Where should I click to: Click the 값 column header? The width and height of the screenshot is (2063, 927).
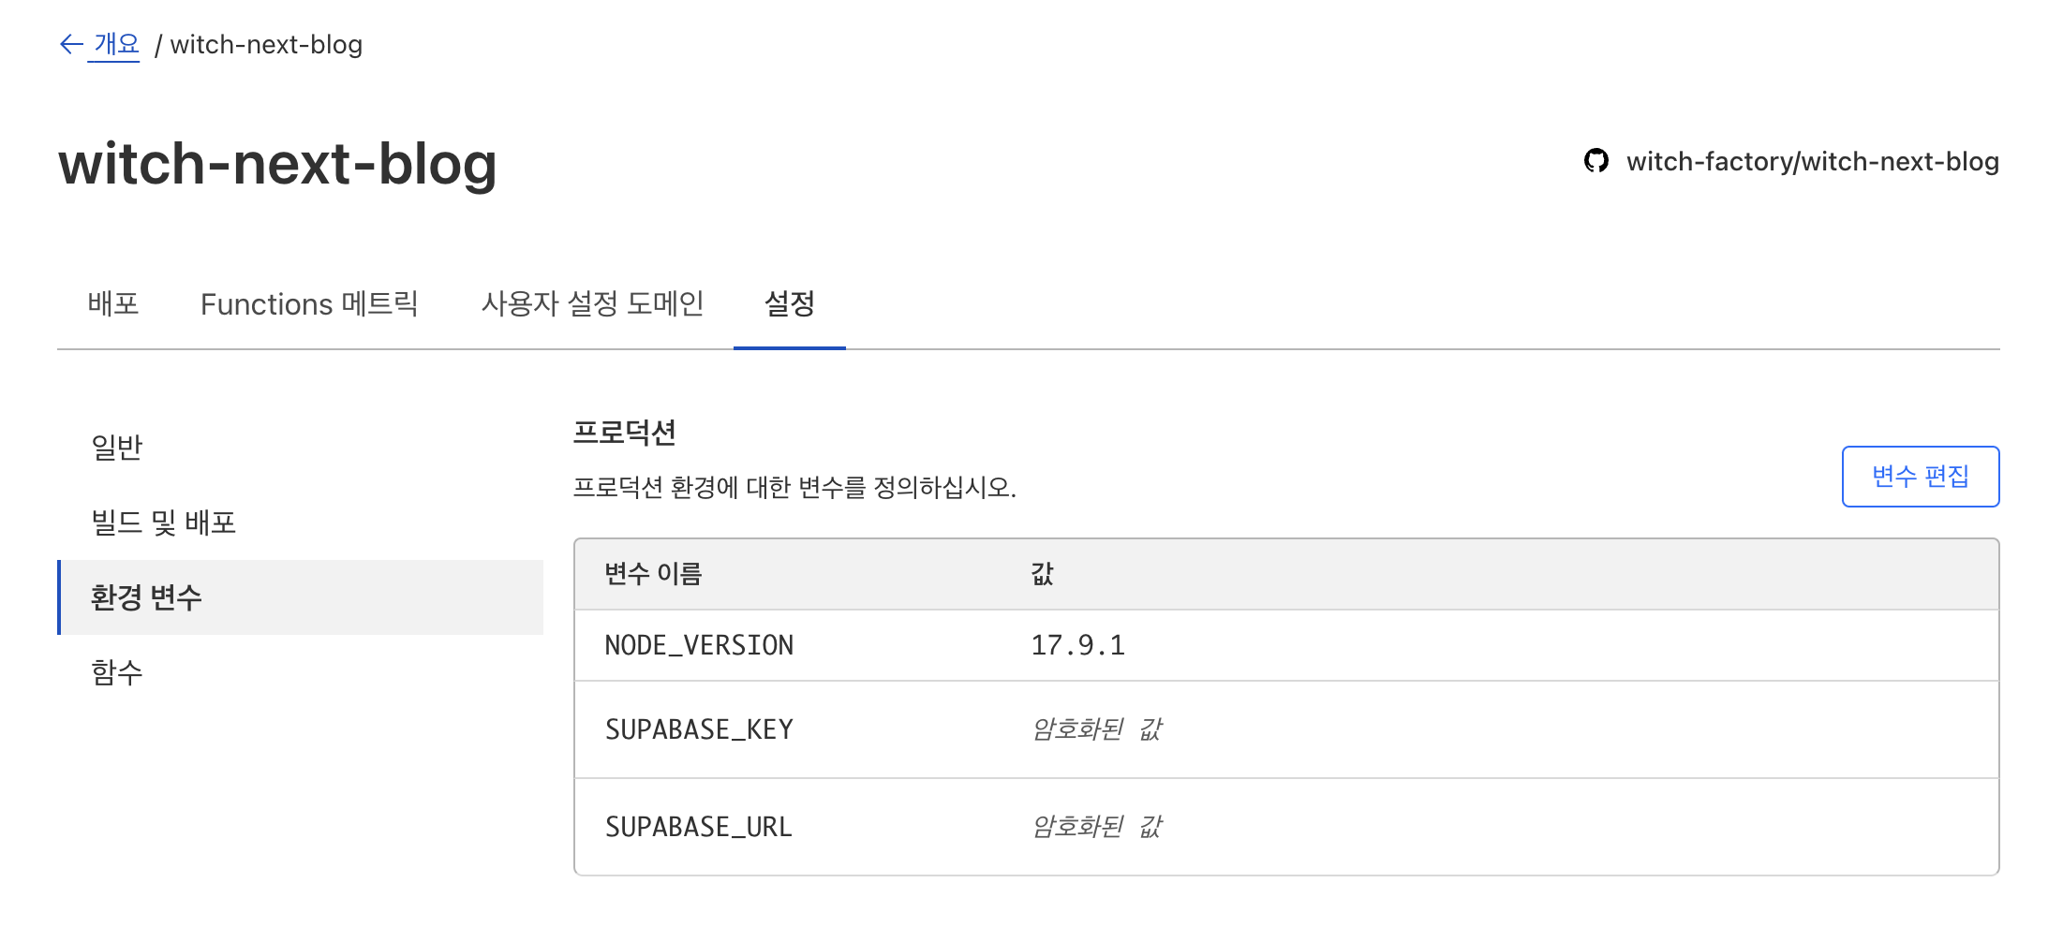click(1042, 574)
